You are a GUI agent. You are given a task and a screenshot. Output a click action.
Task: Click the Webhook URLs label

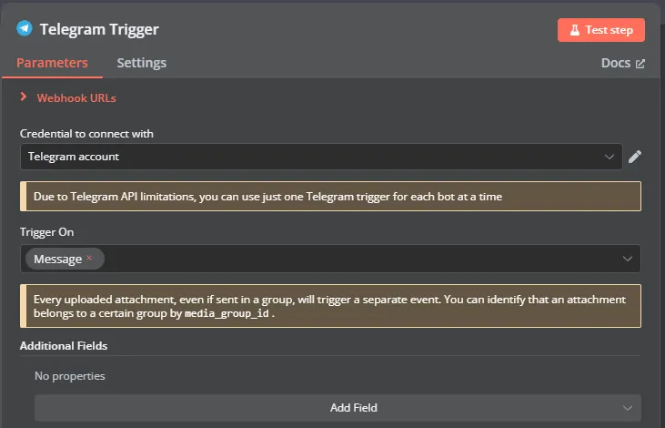tap(76, 98)
